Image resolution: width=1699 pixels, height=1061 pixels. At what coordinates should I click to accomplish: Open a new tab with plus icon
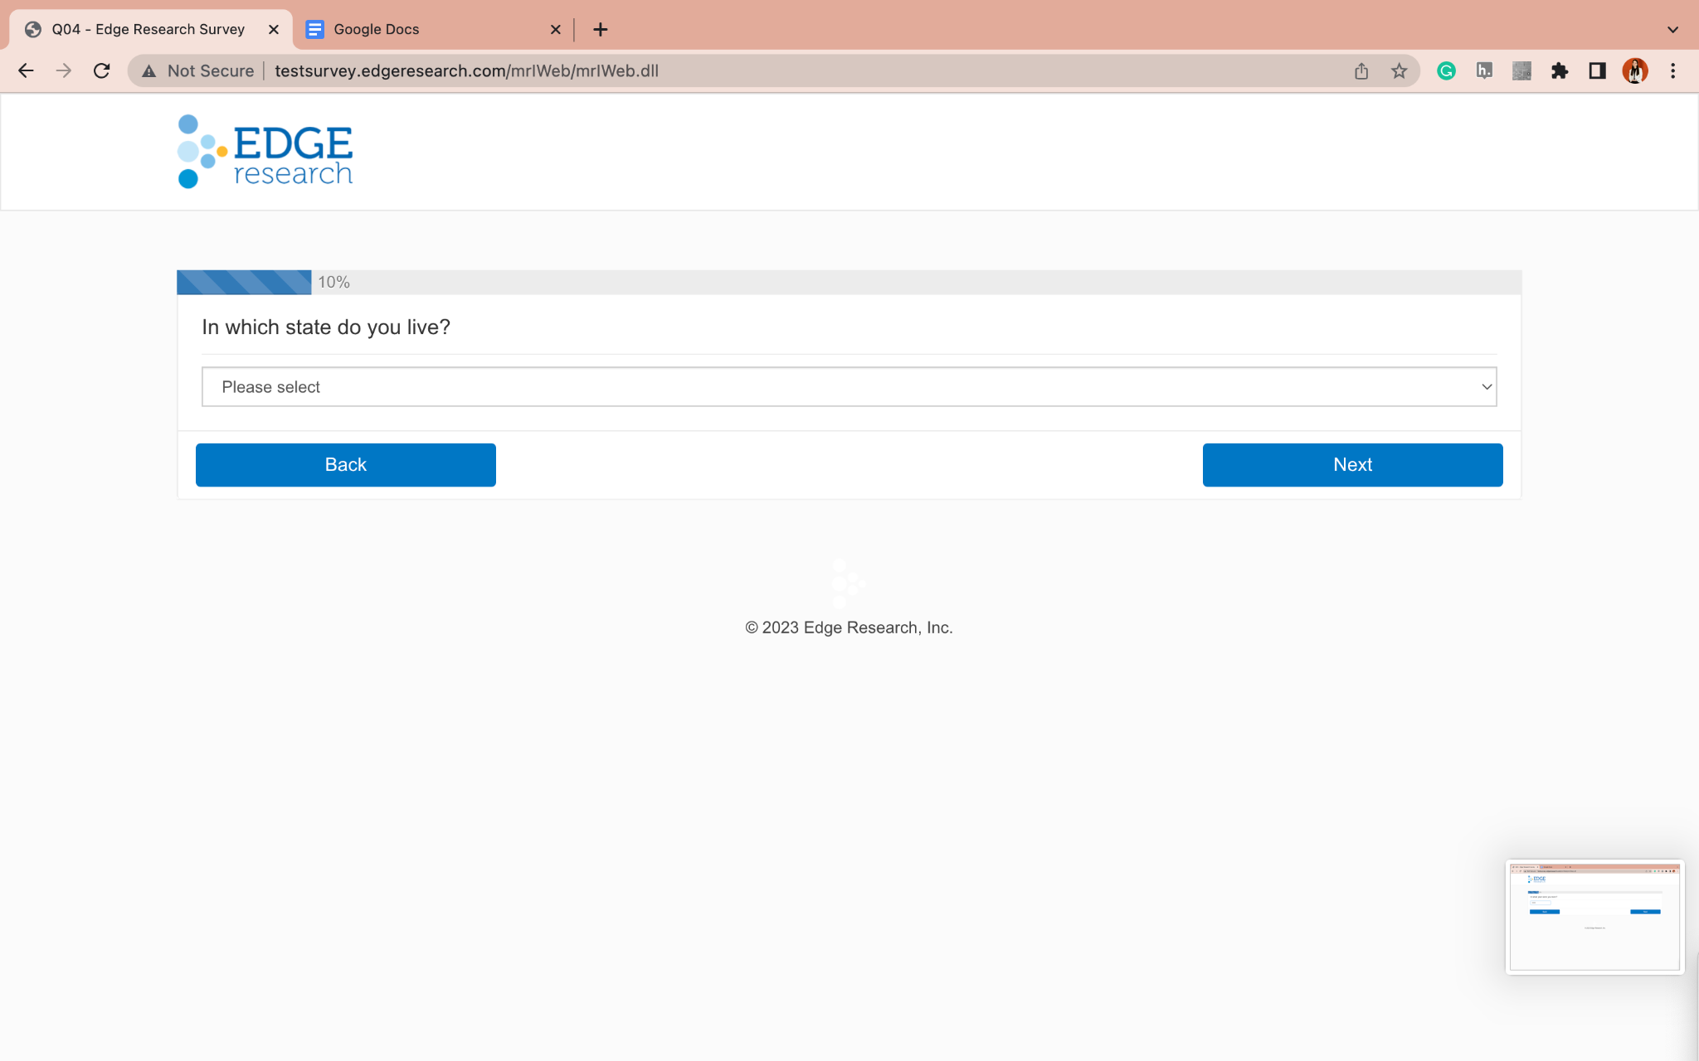pos(601,30)
